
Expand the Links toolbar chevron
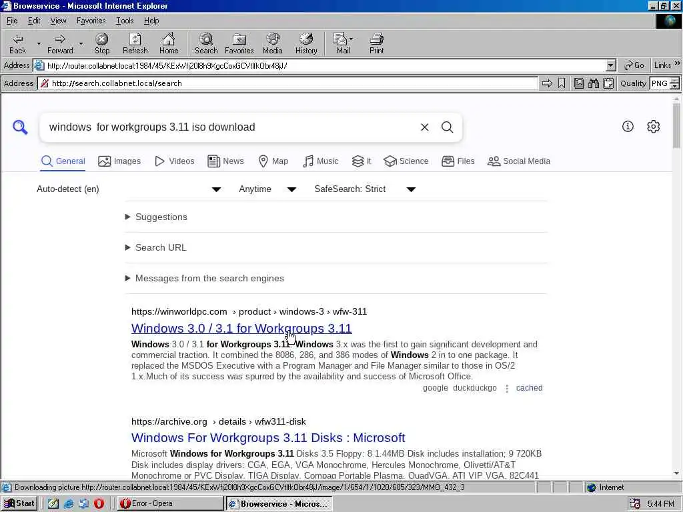(x=678, y=63)
